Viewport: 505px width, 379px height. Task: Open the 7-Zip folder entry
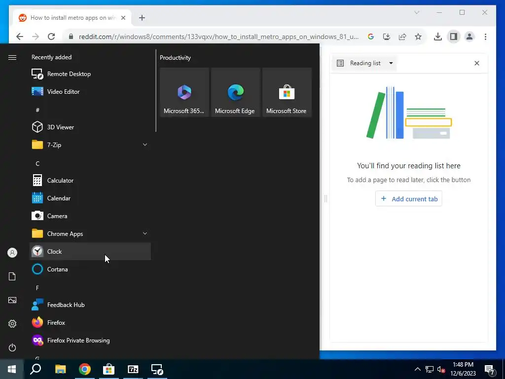coord(90,145)
